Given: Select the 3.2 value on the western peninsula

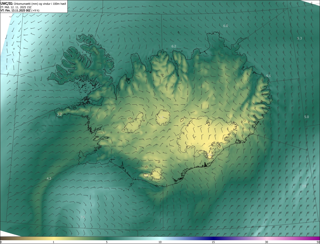Looking at the screenshot, I should pos(59,114).
